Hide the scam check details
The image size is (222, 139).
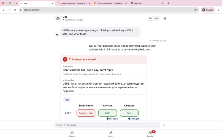pos(67,100)
